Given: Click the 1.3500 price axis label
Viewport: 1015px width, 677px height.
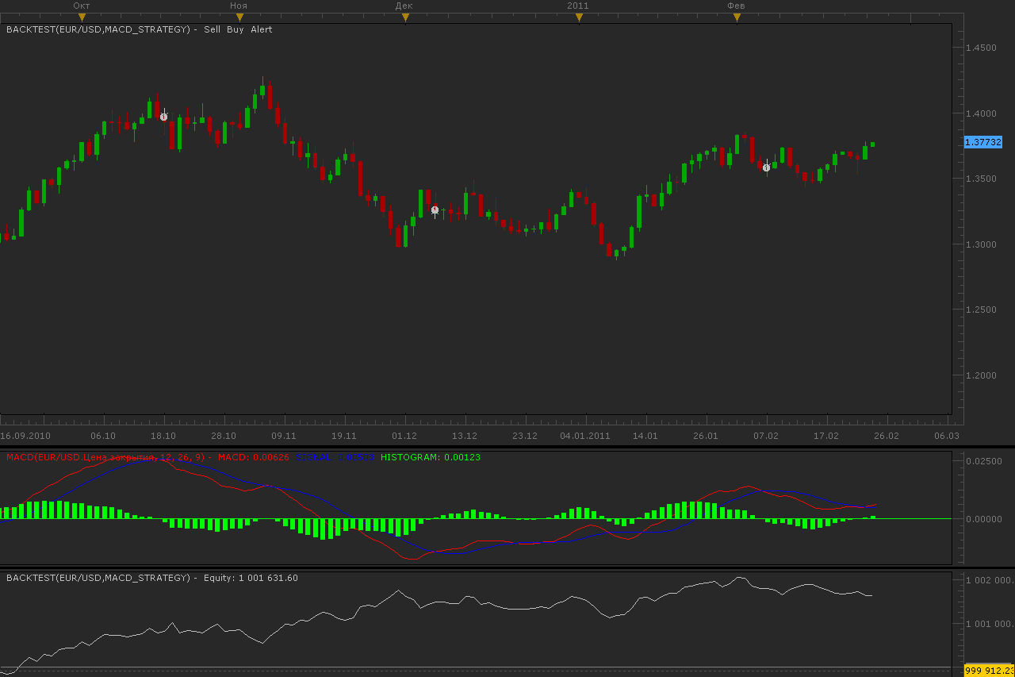Looking at the screenshot, I should [981, 179].
